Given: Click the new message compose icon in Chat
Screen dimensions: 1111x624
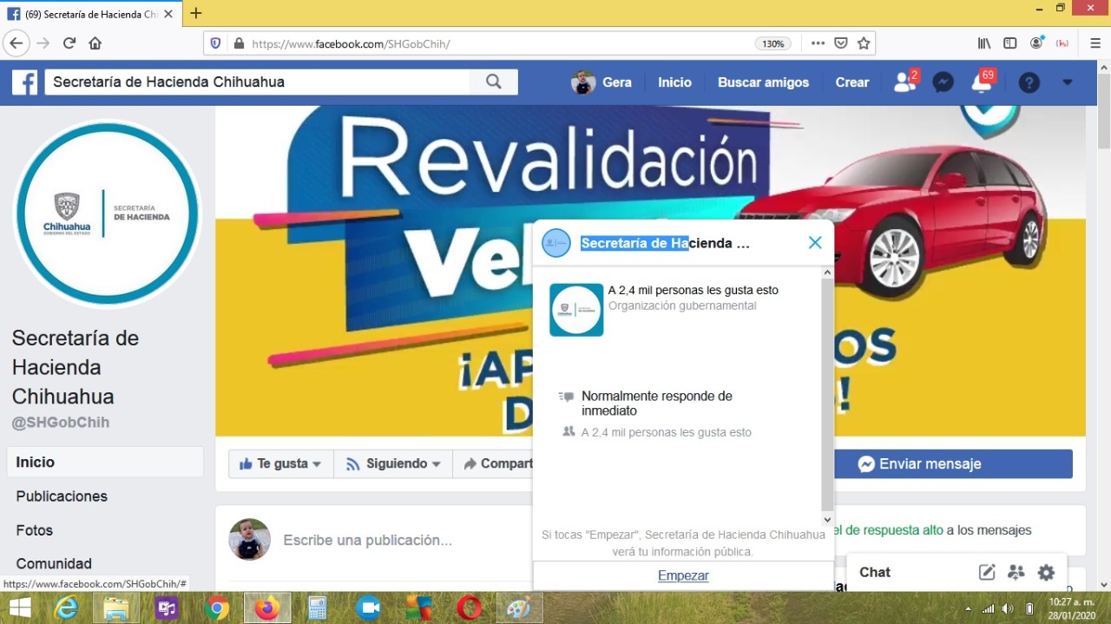Looking at the screenshot, I should coord(987,573).
